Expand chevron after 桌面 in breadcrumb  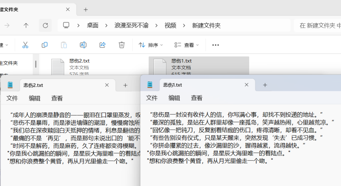pyautogui.click(x=106, y=26)
